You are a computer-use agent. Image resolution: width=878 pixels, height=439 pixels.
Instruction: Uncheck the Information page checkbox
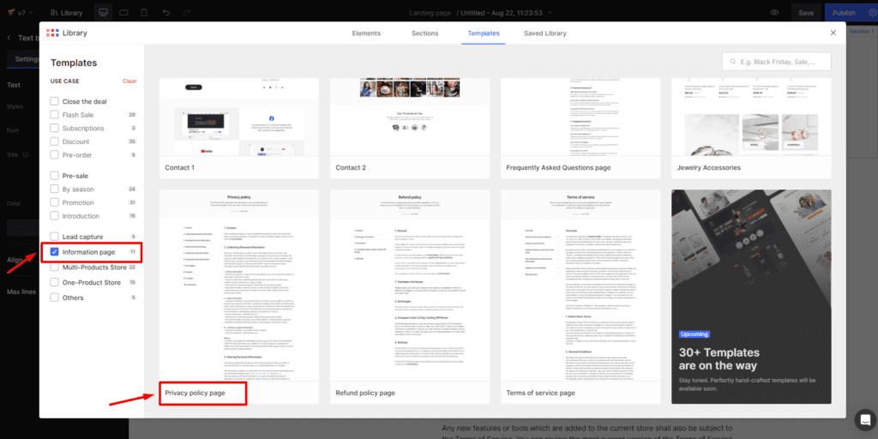click(x=54, y=253)
